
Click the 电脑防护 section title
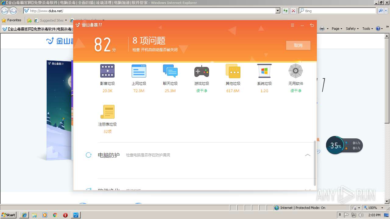[109, 155]
